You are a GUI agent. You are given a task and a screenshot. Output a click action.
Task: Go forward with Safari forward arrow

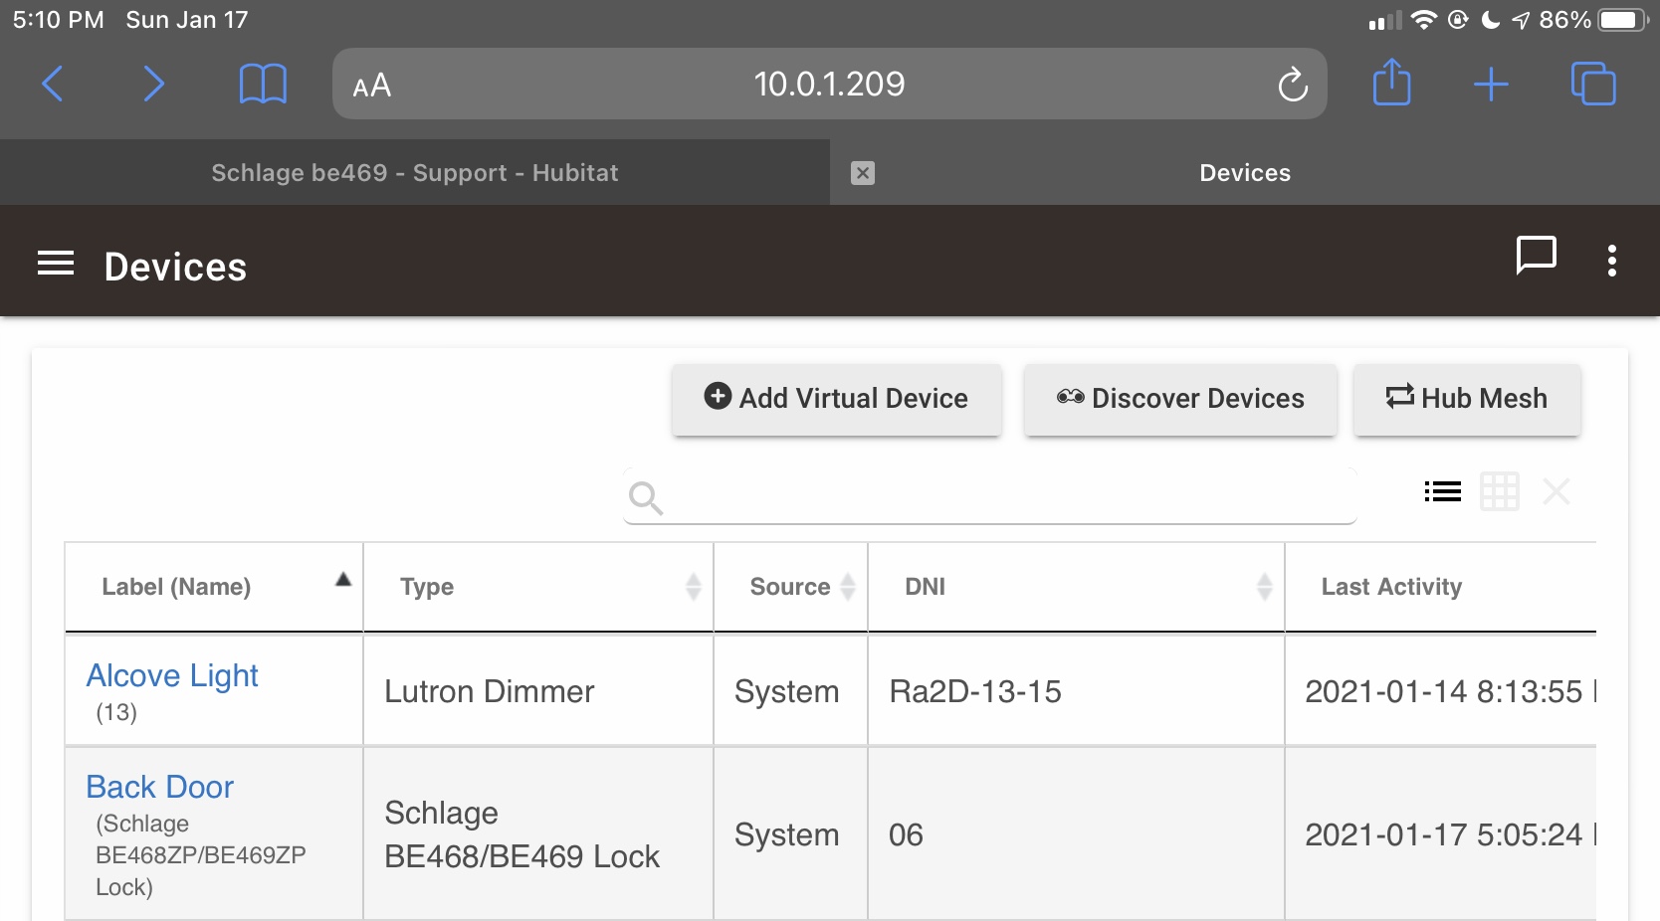pos(152,84)
